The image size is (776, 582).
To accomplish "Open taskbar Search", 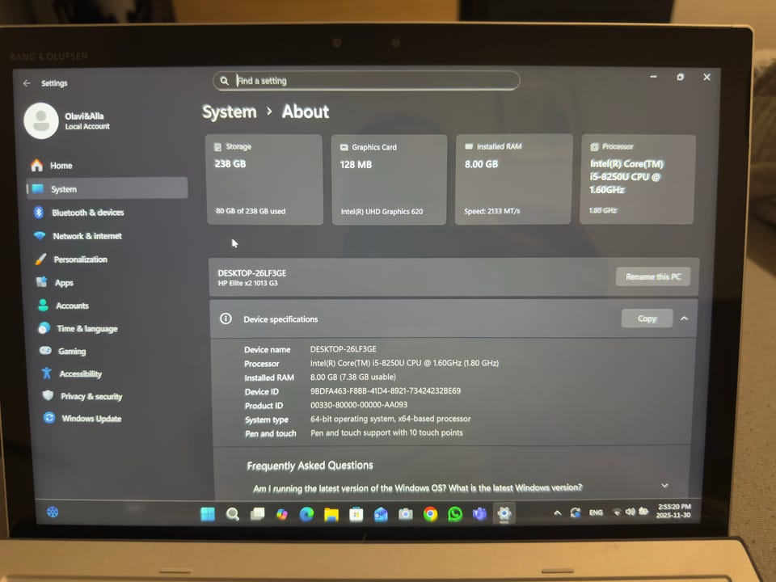I will tap(233, 514).
